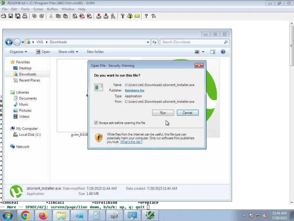Screen dimensions: 294x221
Task: Open the GVIM Buffers menu
Action: tap(52, 9)
